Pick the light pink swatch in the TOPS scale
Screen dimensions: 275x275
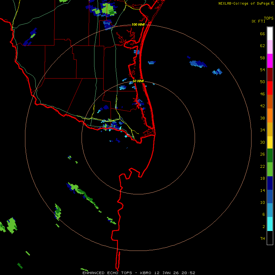(x=270, y=47)
